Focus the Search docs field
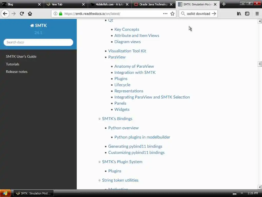The image size is (262, 197). pos(38,42)
